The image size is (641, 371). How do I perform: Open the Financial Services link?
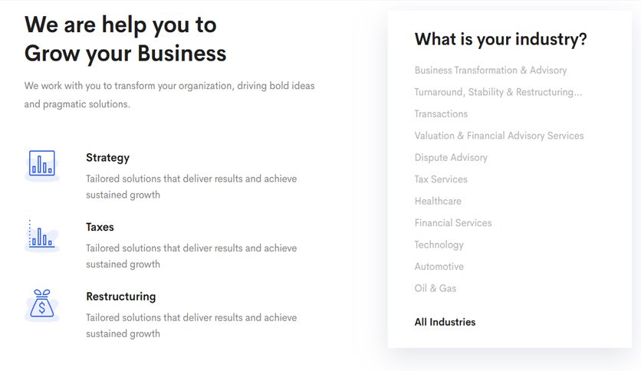[x=453, y=223]
